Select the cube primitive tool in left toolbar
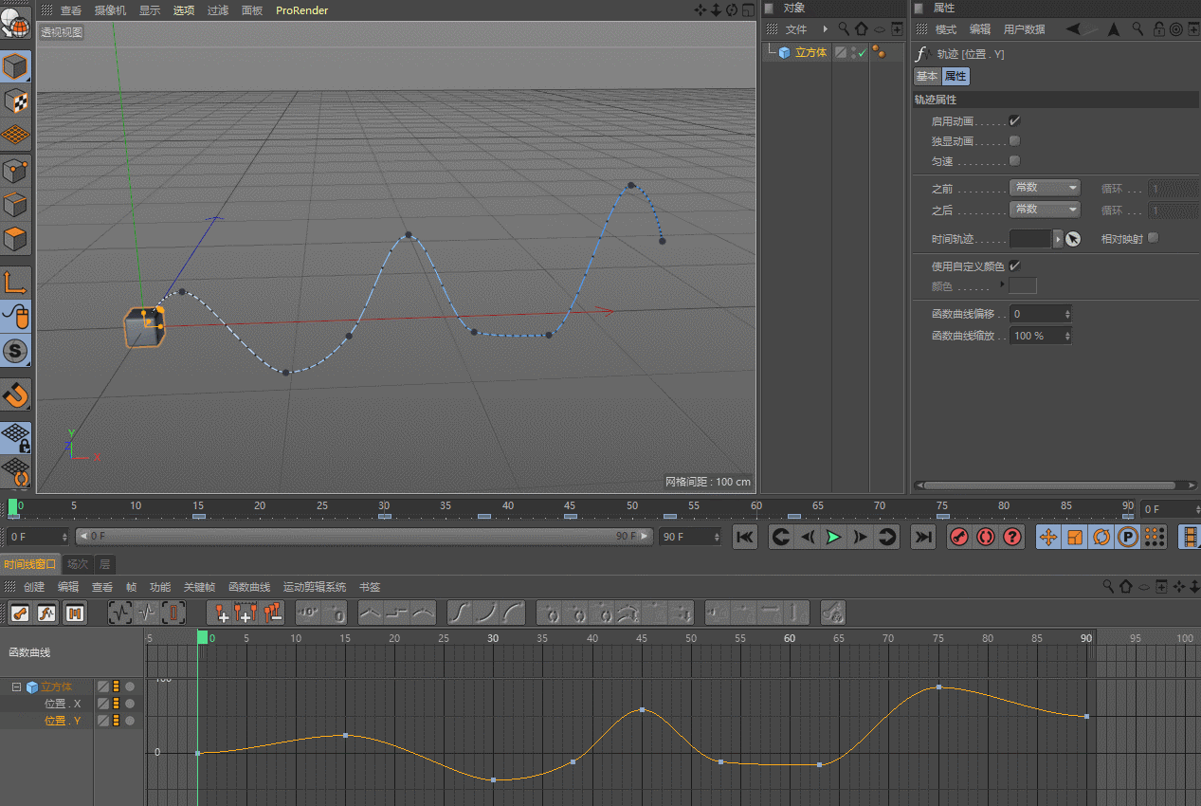This screenshot has width=1201, height=806. click(15, 67)
